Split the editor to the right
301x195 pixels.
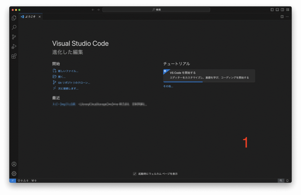282,17
